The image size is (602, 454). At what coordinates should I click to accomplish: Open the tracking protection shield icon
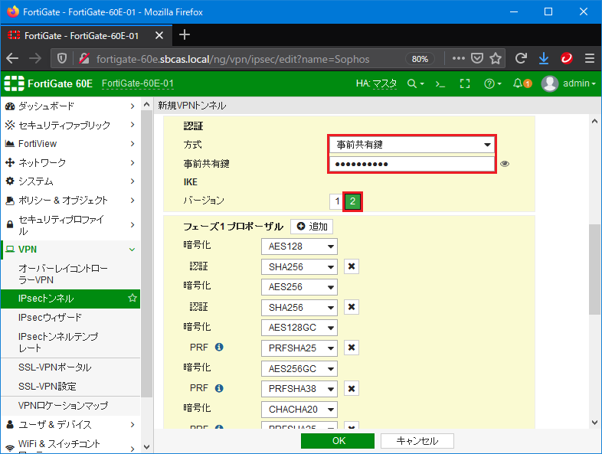(62, 58)
